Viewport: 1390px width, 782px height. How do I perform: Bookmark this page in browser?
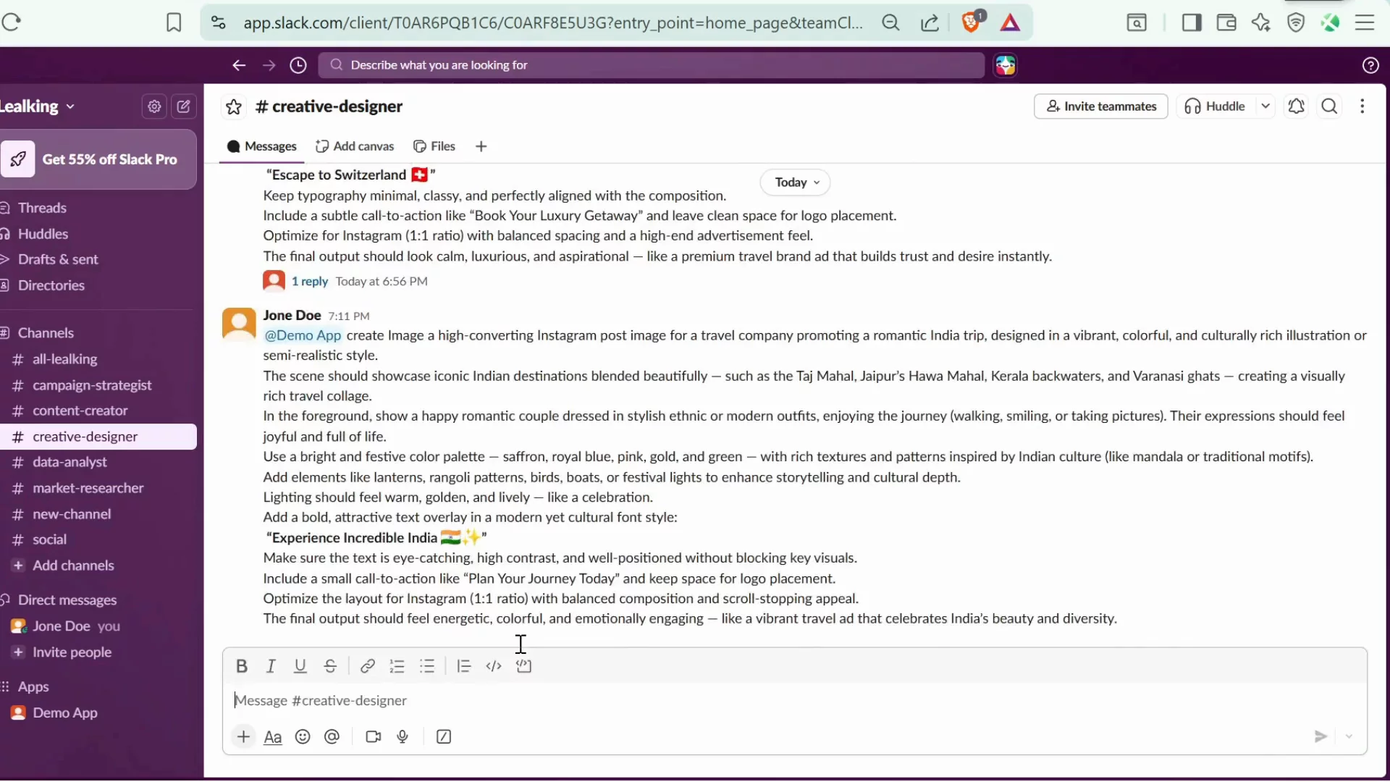click(x=174, y=23)
